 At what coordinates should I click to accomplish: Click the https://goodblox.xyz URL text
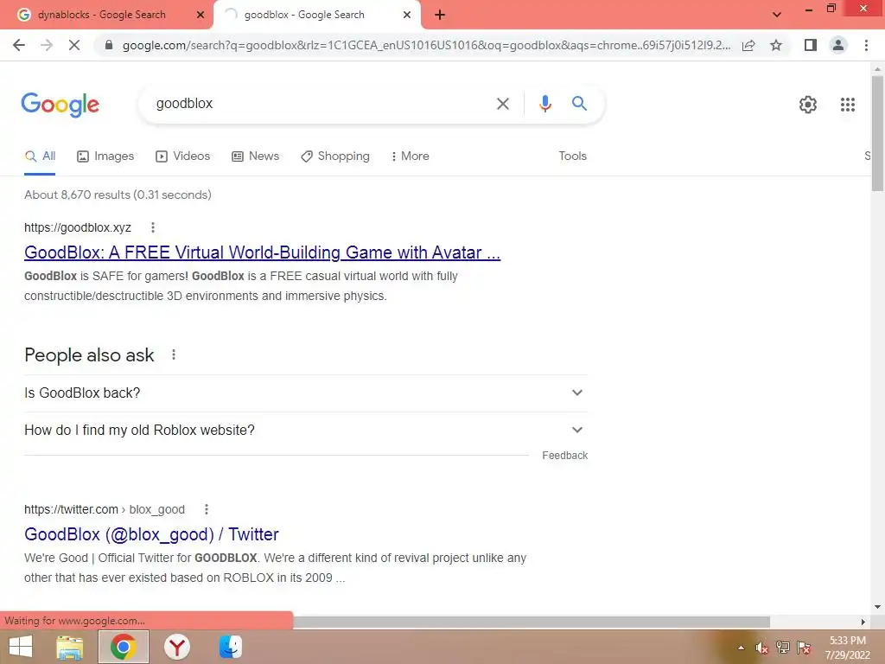[77, 227]
